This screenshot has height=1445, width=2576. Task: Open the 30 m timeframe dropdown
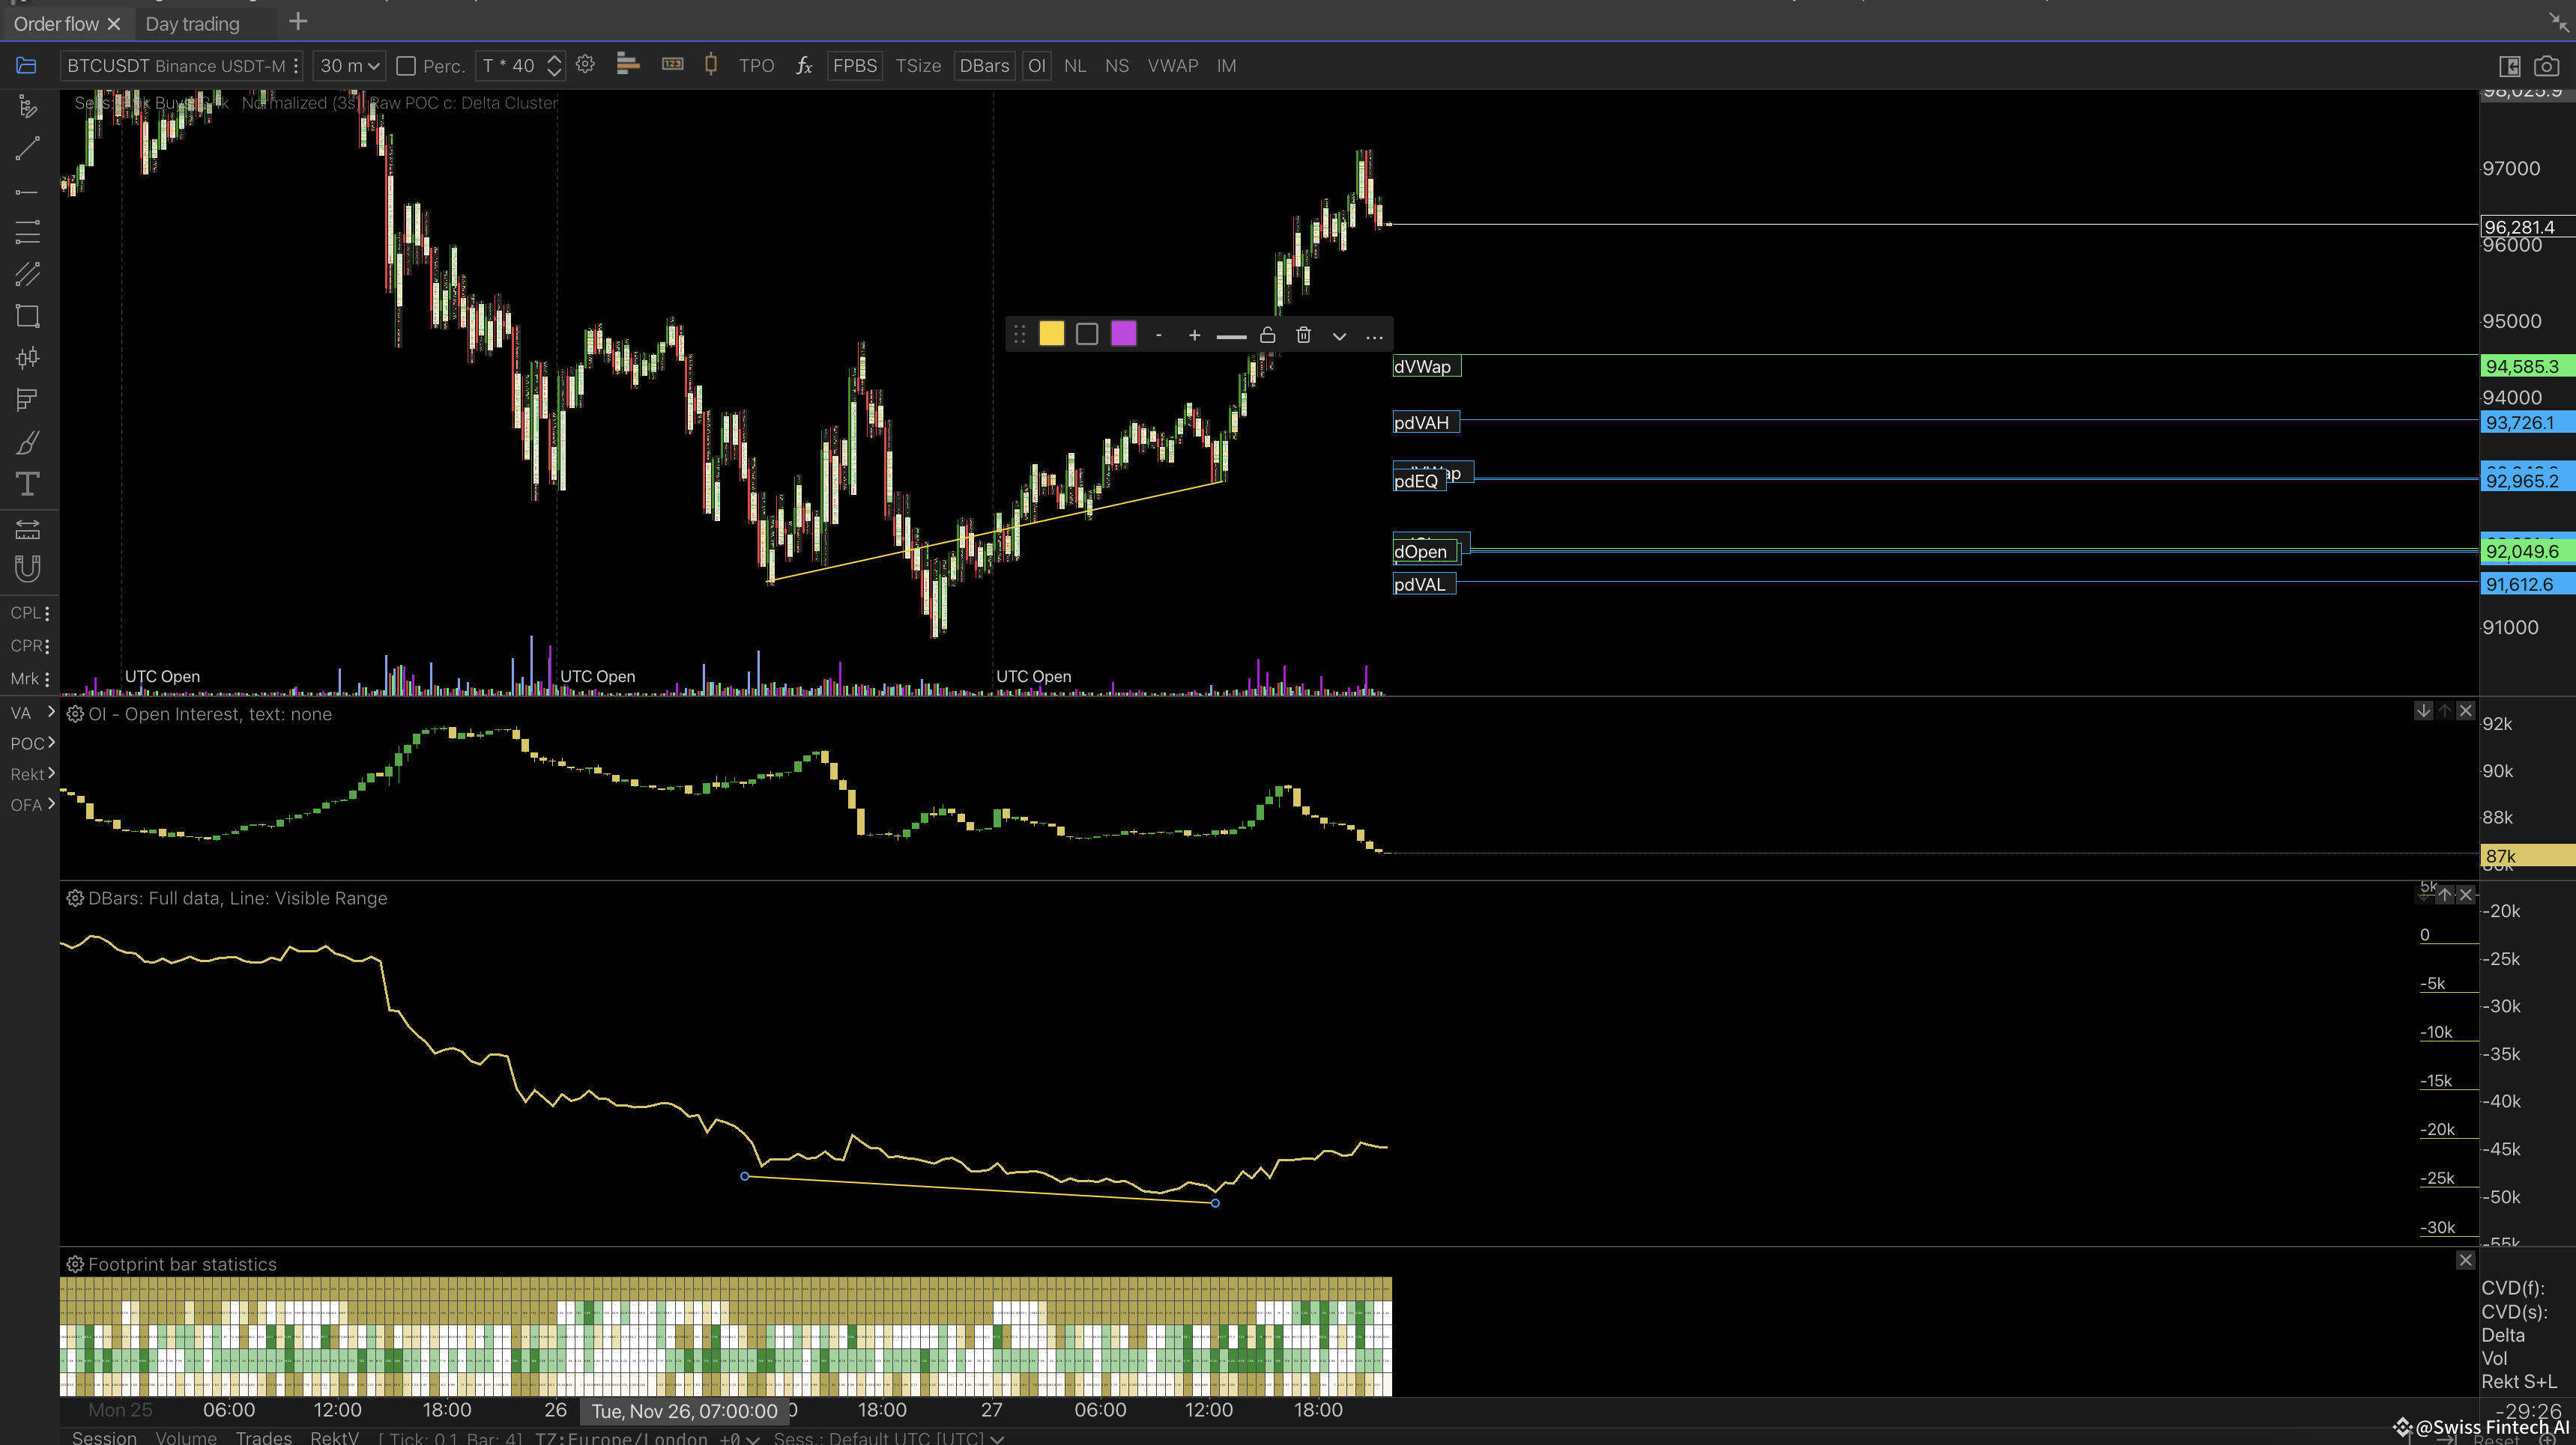[349, 66]
